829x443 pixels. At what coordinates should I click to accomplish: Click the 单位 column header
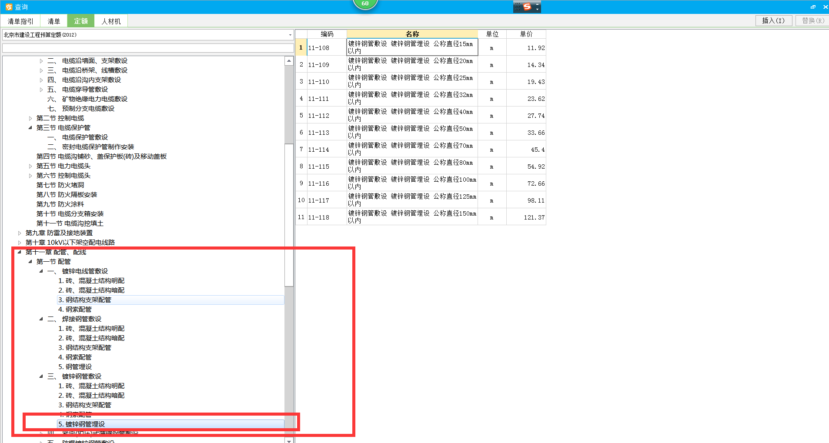[492, 34]
